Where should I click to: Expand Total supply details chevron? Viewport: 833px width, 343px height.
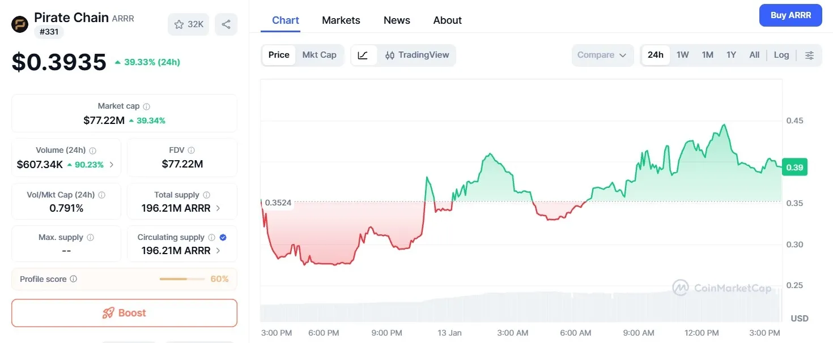(218, 208)
